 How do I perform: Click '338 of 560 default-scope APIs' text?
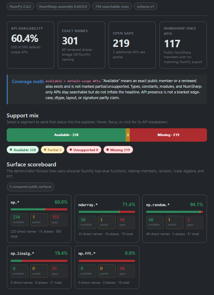point(26,50)
